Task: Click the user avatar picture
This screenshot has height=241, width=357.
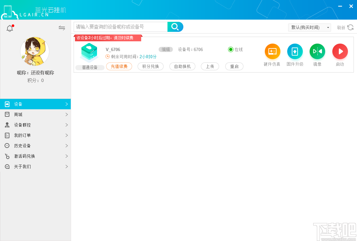Action: coord(35,51)
